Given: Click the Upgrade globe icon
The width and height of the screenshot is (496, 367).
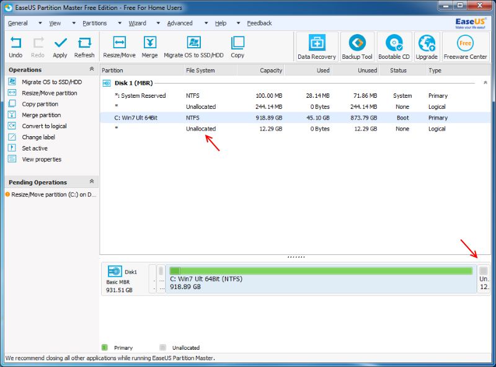Looking at the screenshot, I should [427, 43].
